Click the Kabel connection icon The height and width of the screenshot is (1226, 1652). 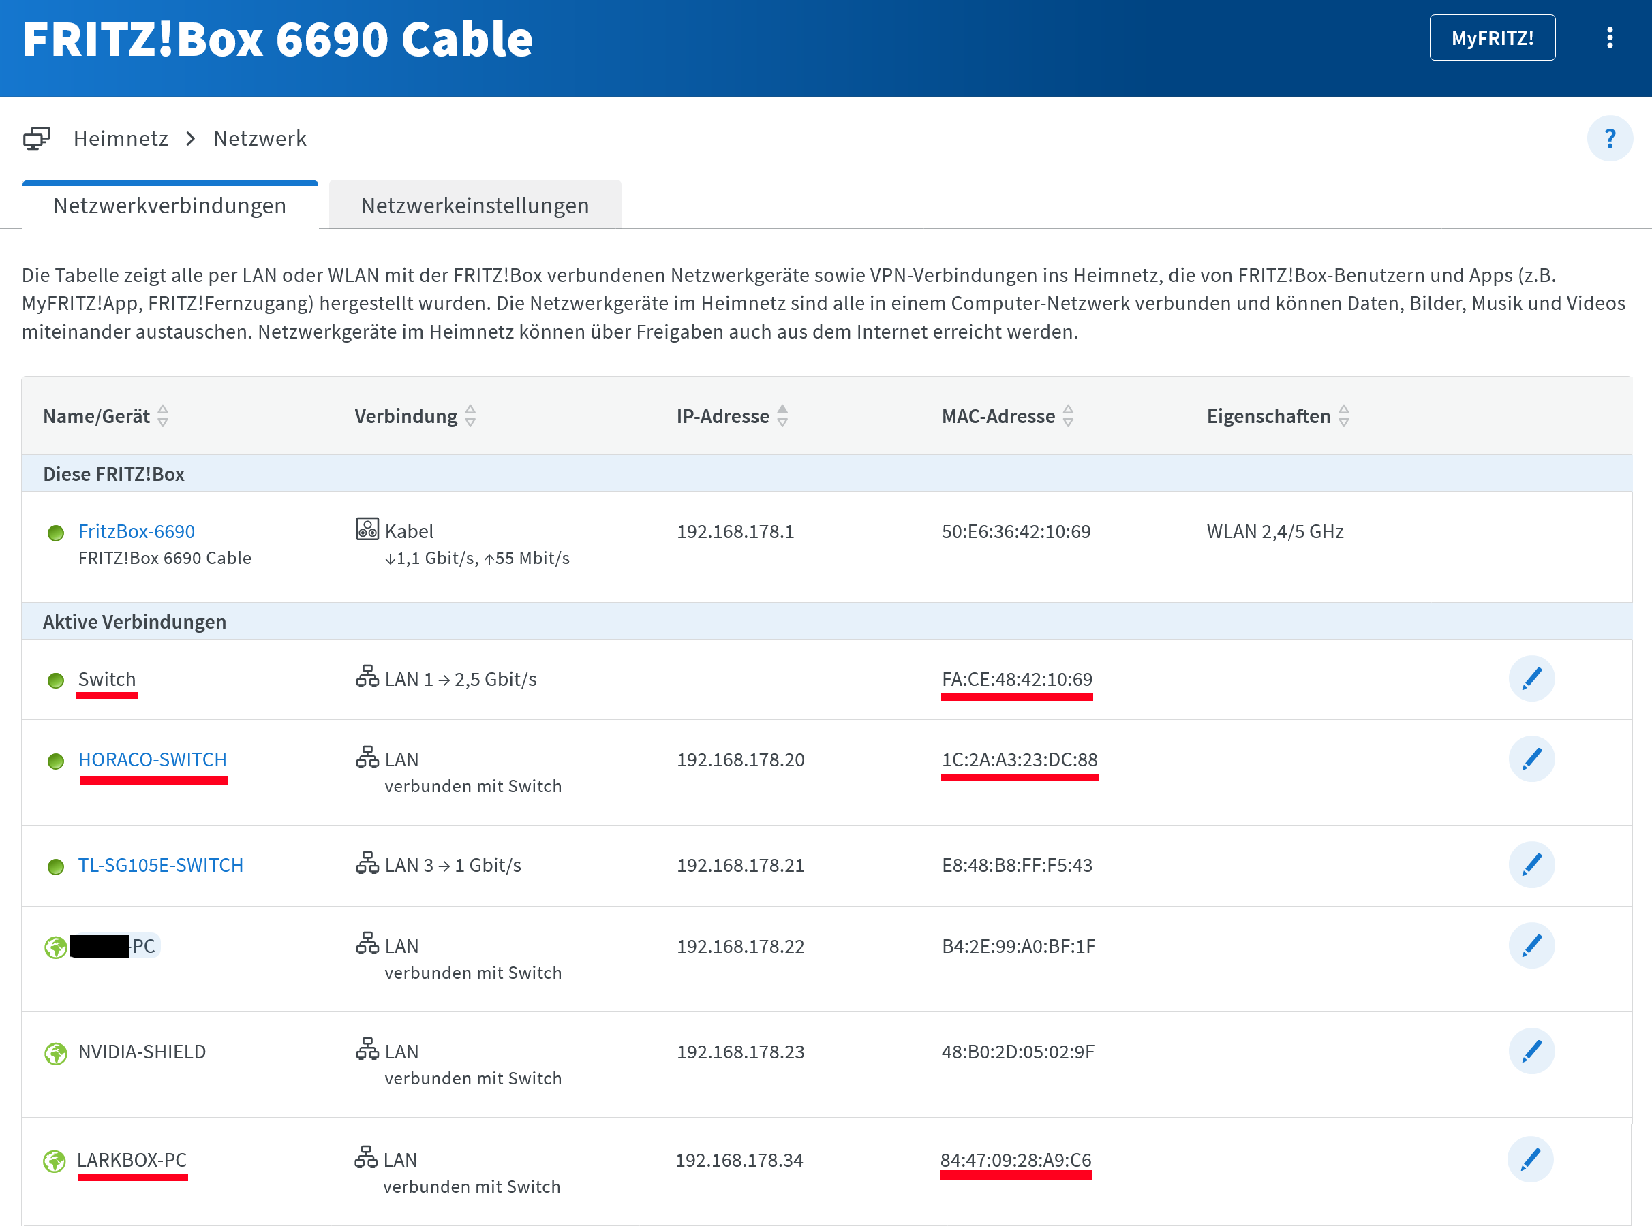click(x=367, y=529)
